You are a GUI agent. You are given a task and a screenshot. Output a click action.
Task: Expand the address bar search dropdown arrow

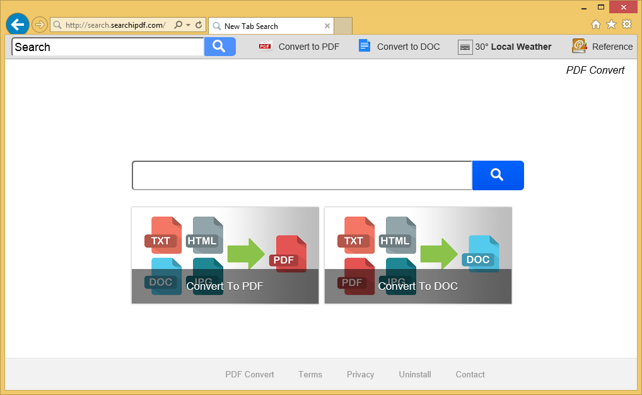188,25
